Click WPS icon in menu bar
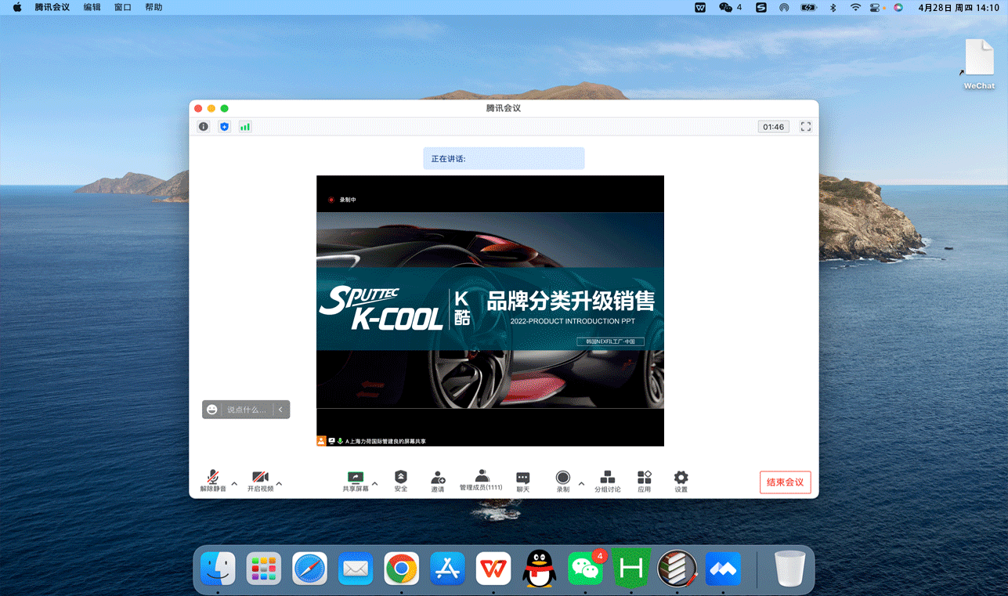 coord(701,7)
